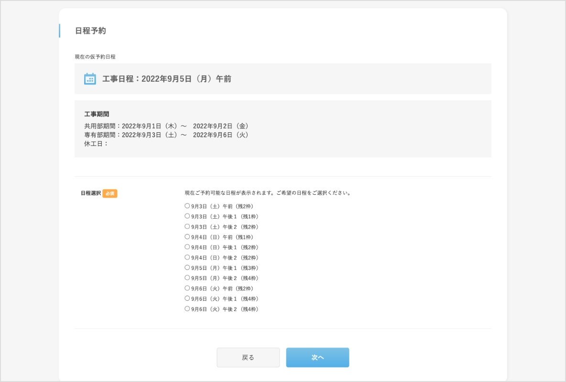Screen dimensions: 566x382
Task: Choose 9月6日（火）午後1 radio option
Action: (x=187, y=298)
